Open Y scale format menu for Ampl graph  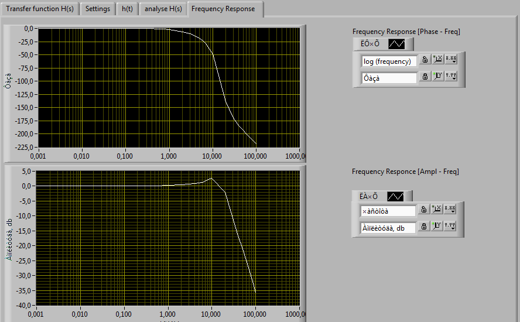click(449, 226)
